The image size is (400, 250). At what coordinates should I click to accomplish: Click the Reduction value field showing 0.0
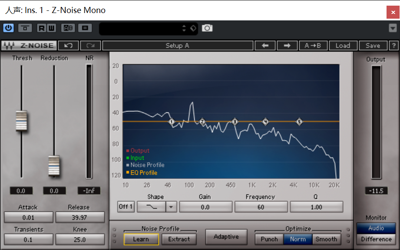(54, 191)
